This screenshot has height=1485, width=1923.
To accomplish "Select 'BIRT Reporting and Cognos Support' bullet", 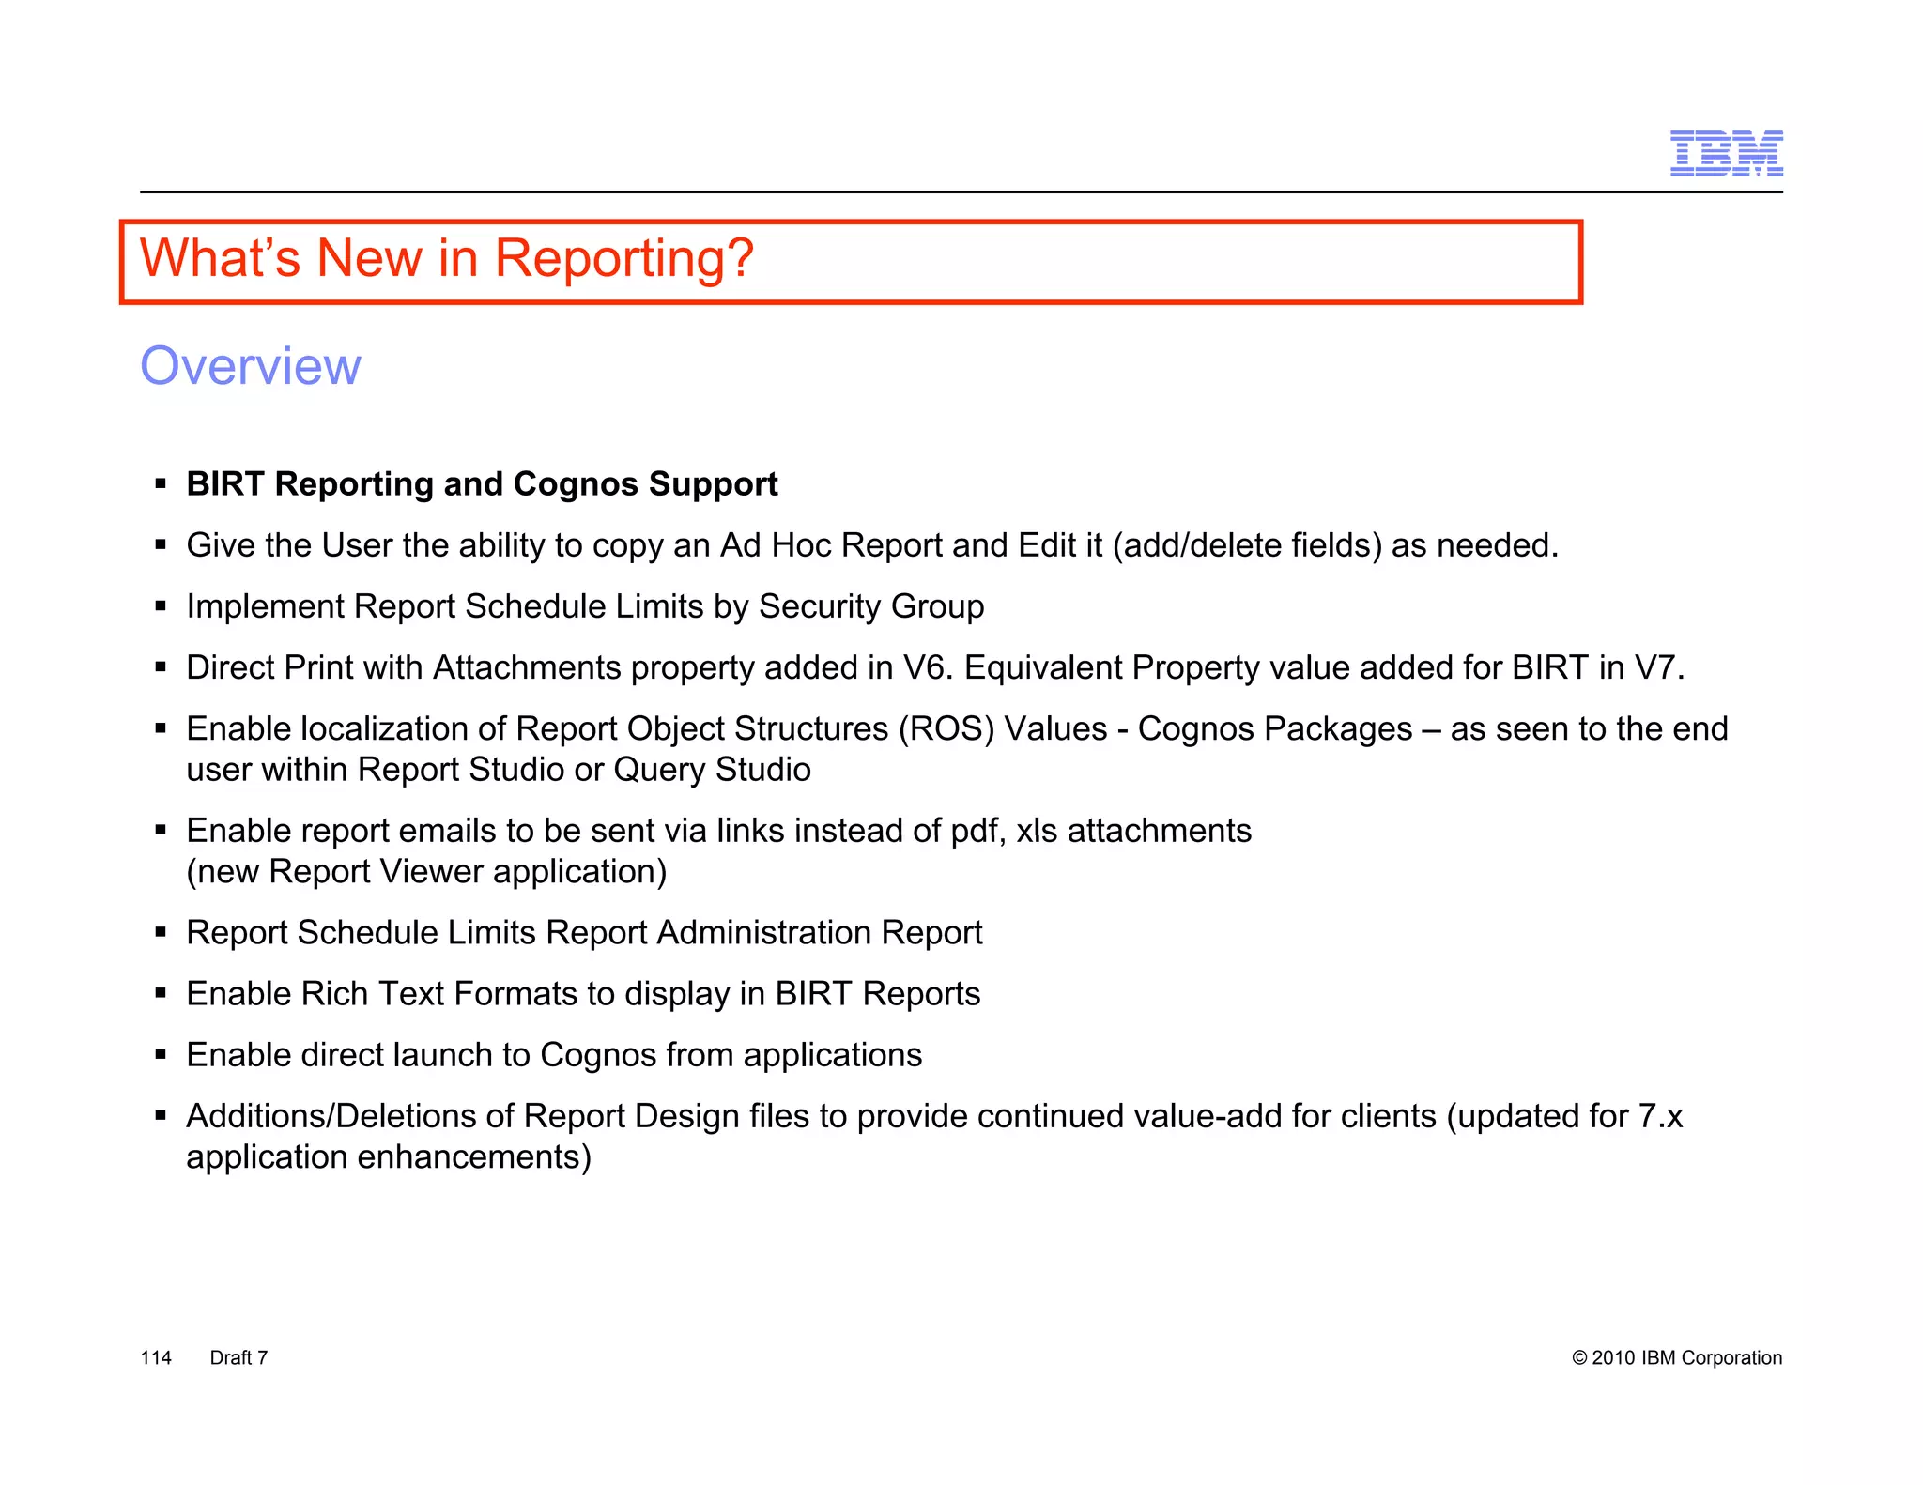I will [x=482, y=484].
